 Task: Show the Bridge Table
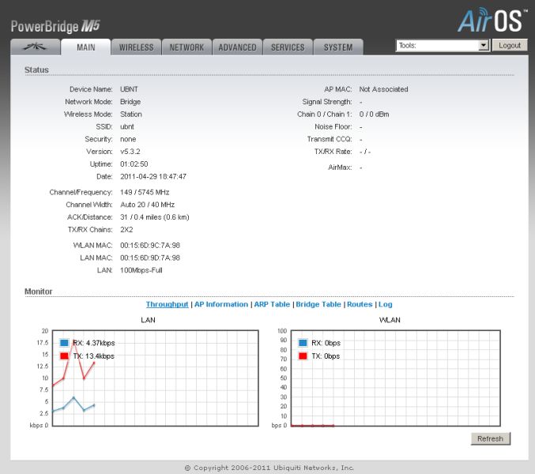318,304
